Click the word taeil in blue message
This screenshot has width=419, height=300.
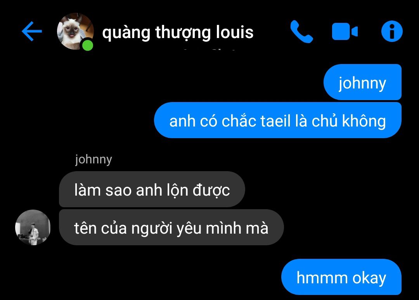coord(275,121)
